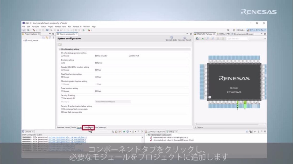Enable the Use security ID checkbox
The height and width of the screenshot is (164, 293).
click(62, 98)
